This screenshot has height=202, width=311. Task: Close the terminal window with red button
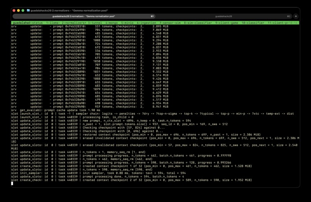14,10
